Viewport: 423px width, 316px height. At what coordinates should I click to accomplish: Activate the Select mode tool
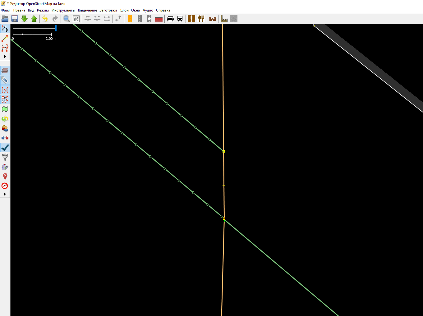[5, 29]
